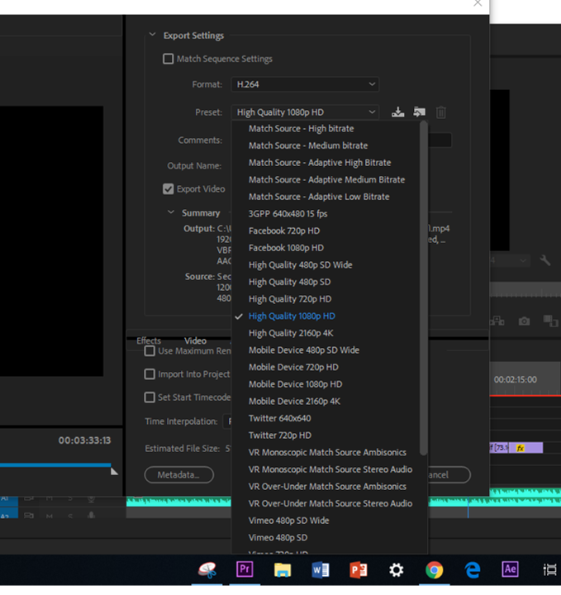561x595 pixels.
Task: Click the wrench settings icon in monitor
Action: click(x=545, y=260)
